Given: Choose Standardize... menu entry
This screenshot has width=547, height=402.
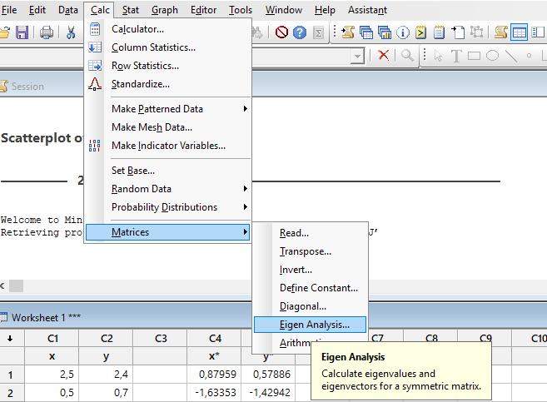Looking at the screenshot, I should pos(168,84).
